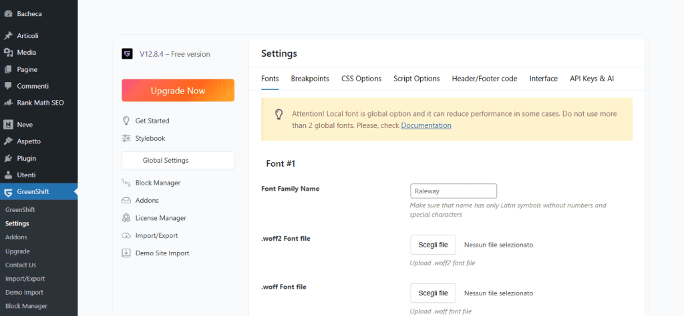The width and height of the screenshot is (684, 316).
Task: Open Demo Import in sidebar submenu
Action: tap(24, 293)
